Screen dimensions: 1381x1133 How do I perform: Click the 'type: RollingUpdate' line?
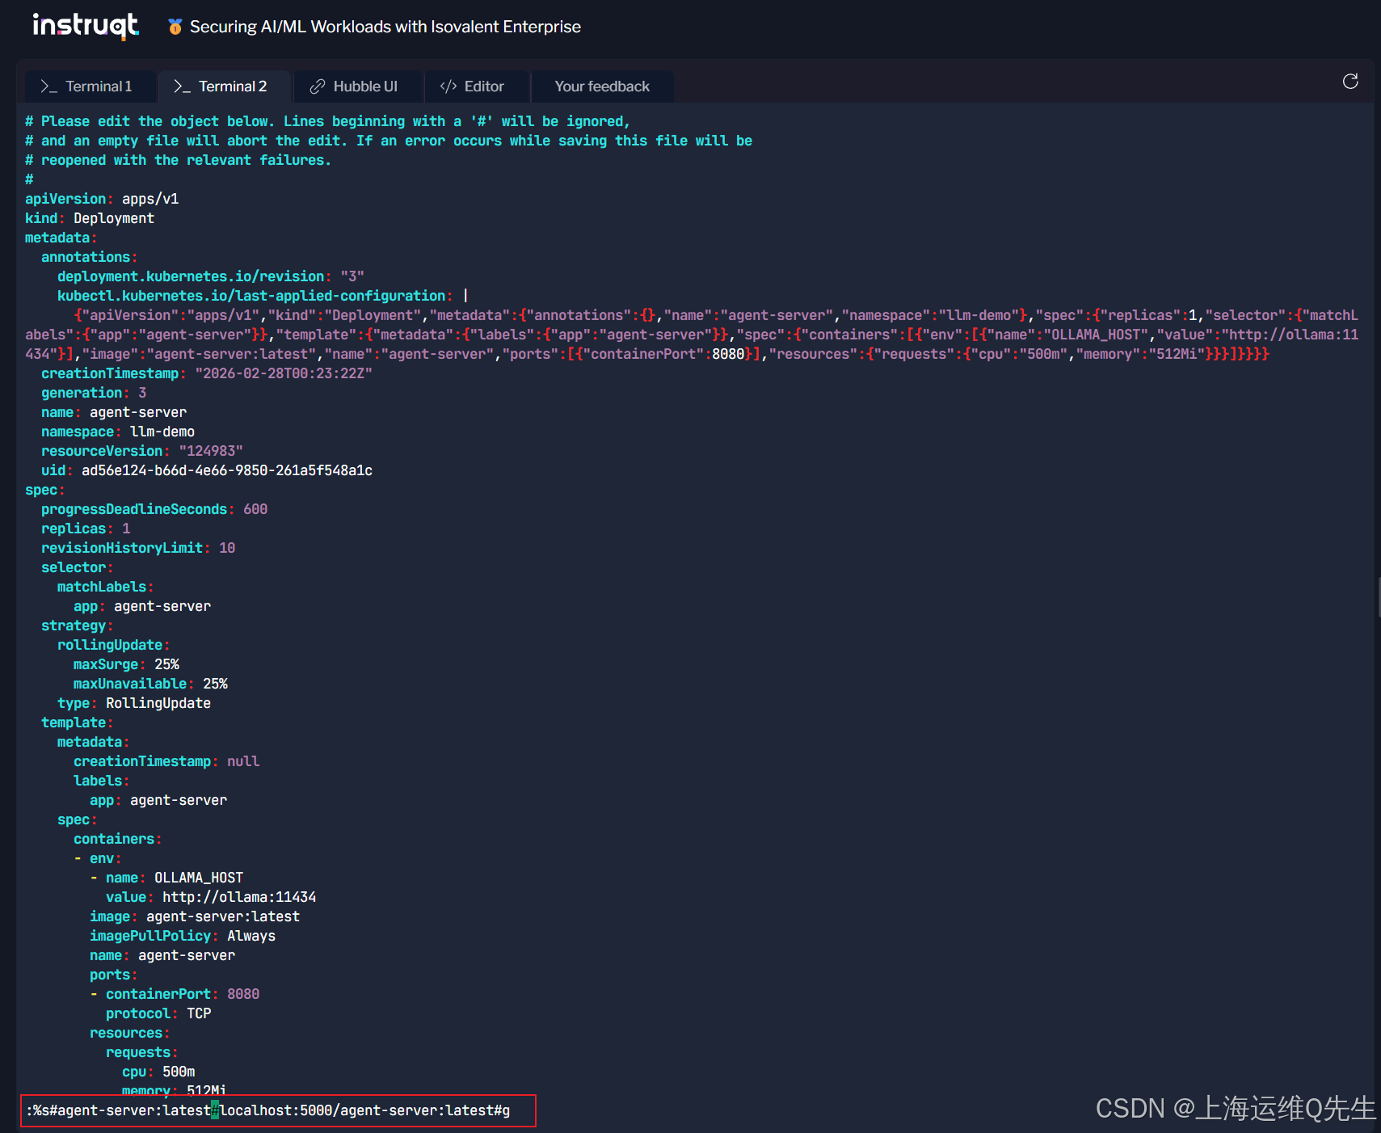pyautogui.click(x=134, y=703)
